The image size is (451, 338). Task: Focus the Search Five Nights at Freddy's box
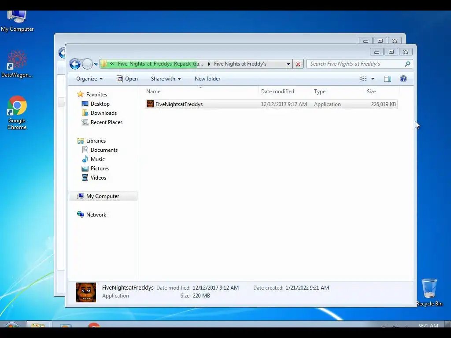click(x=359, y=64)
